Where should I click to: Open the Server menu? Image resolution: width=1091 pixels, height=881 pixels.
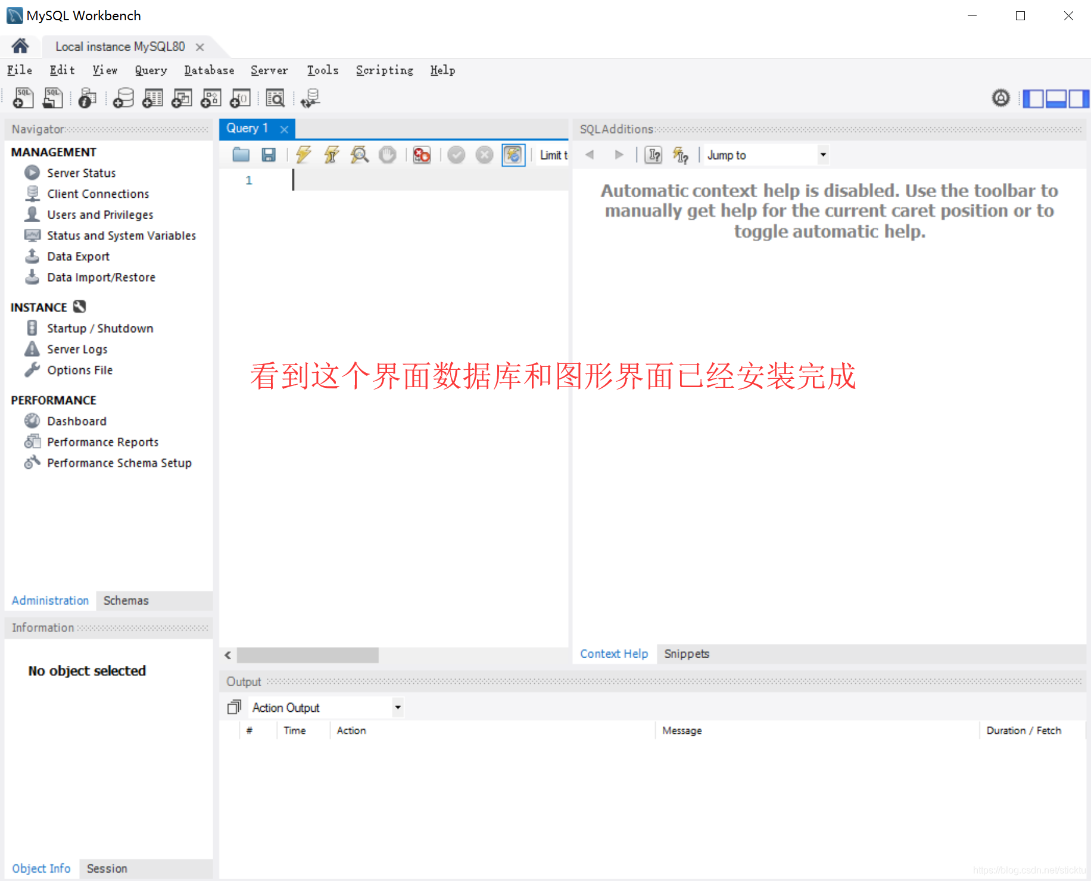[269, 70]
